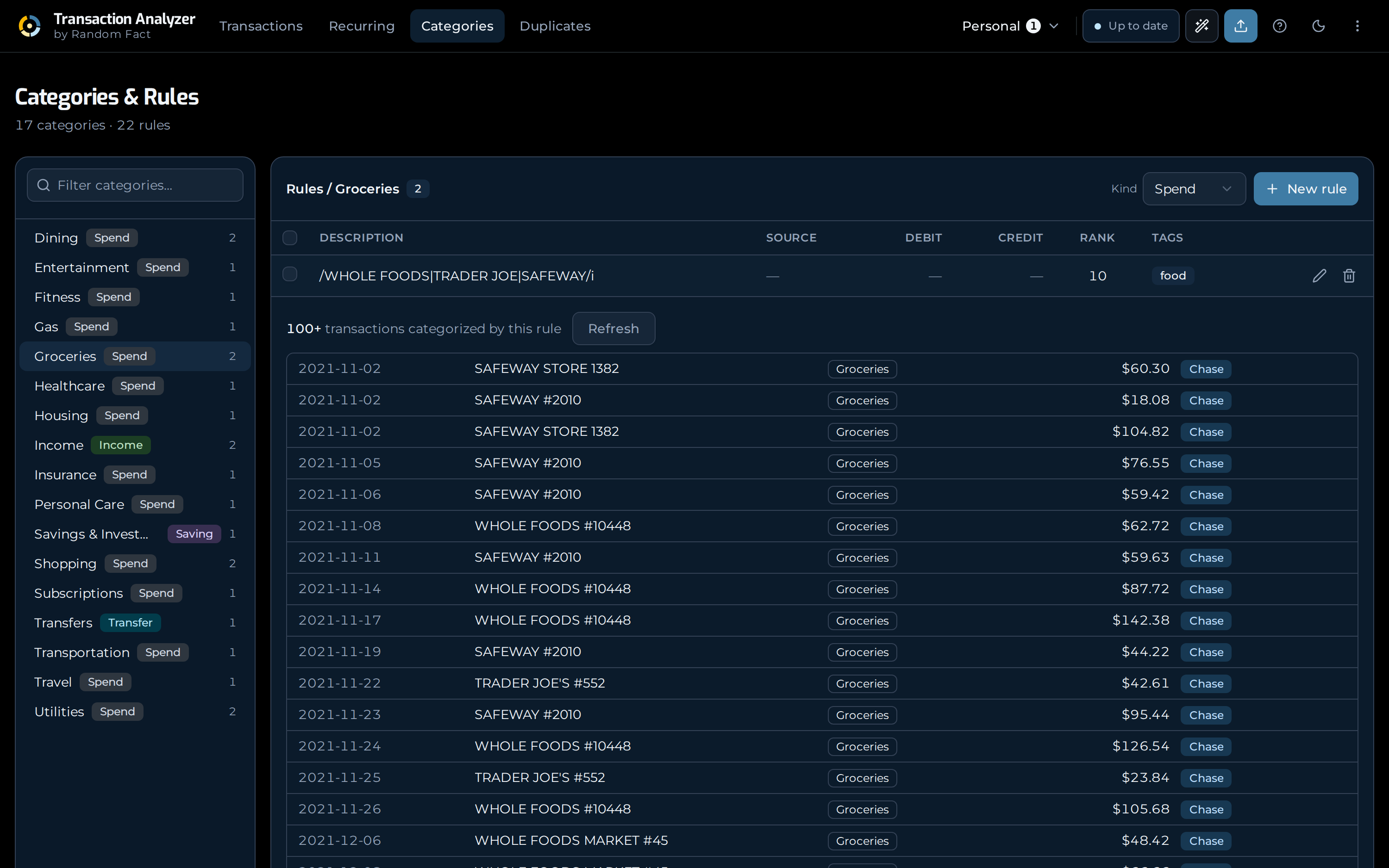Open the magic wand auto-categorize tool

click(x=1201, y=26)
